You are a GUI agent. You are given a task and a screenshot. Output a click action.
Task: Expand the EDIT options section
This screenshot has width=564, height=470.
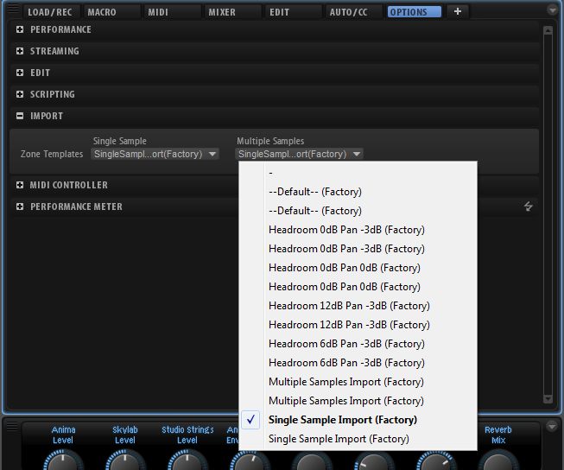(20, 73)
